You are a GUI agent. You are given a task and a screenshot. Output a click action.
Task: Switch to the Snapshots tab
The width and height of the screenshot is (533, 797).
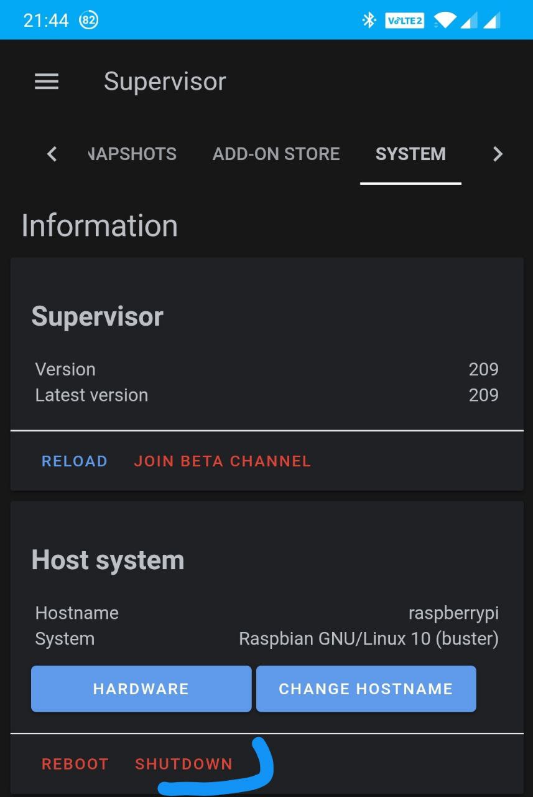132,154
